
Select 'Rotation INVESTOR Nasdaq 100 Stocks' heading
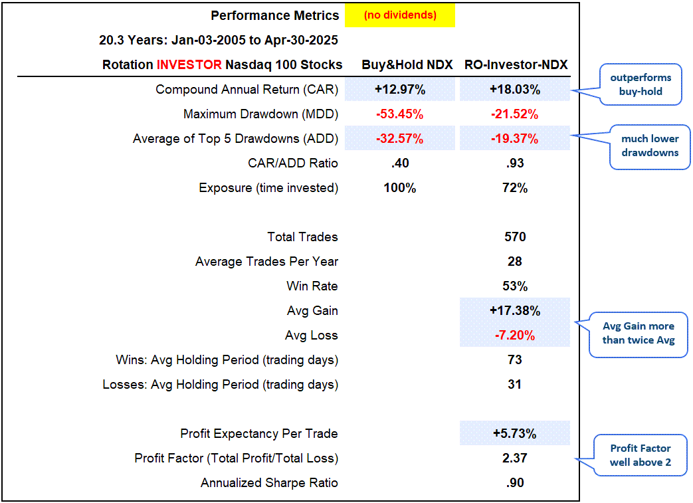coord(223,65)
